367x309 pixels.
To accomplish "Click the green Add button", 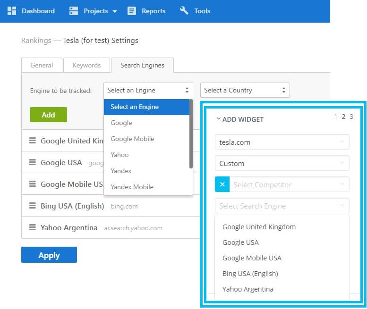I will click(x=48, y=115).
